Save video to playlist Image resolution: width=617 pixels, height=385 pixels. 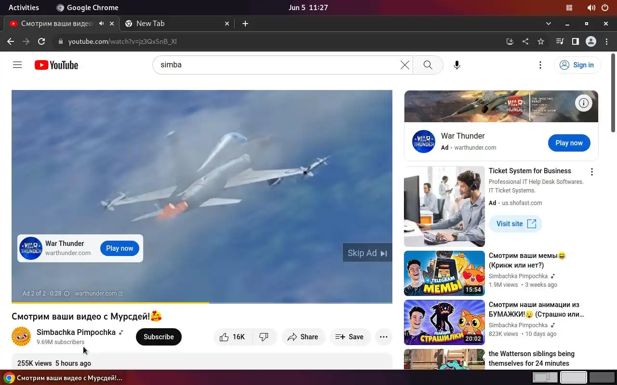[x=350, y=337]
